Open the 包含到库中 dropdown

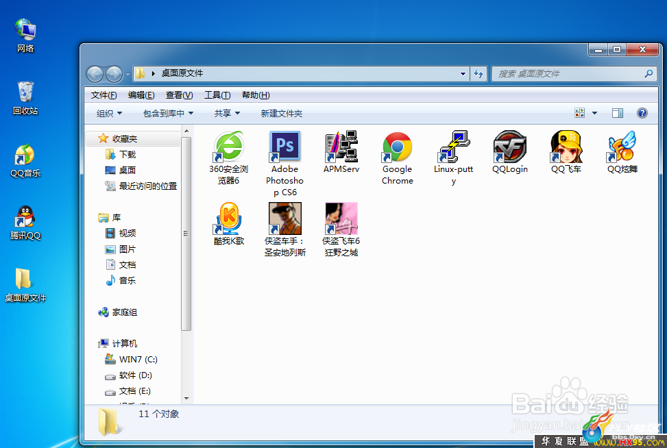(169, 114)
